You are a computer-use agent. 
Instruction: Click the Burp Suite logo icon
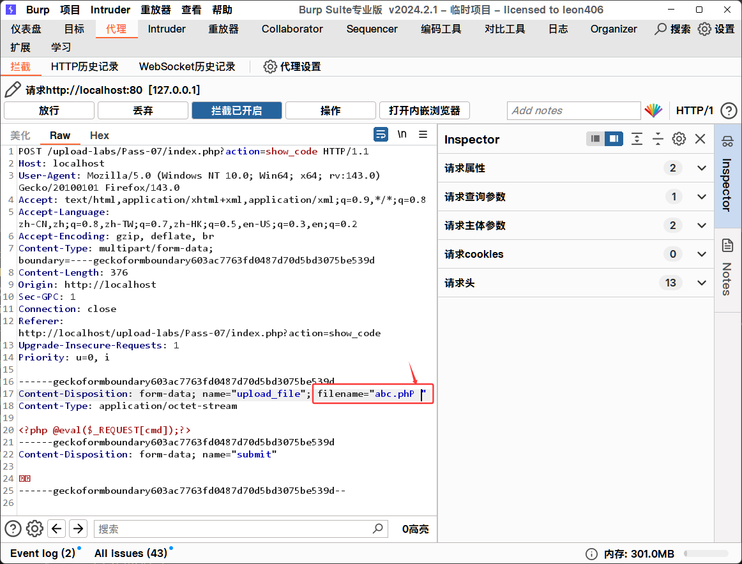coord(10,10)
